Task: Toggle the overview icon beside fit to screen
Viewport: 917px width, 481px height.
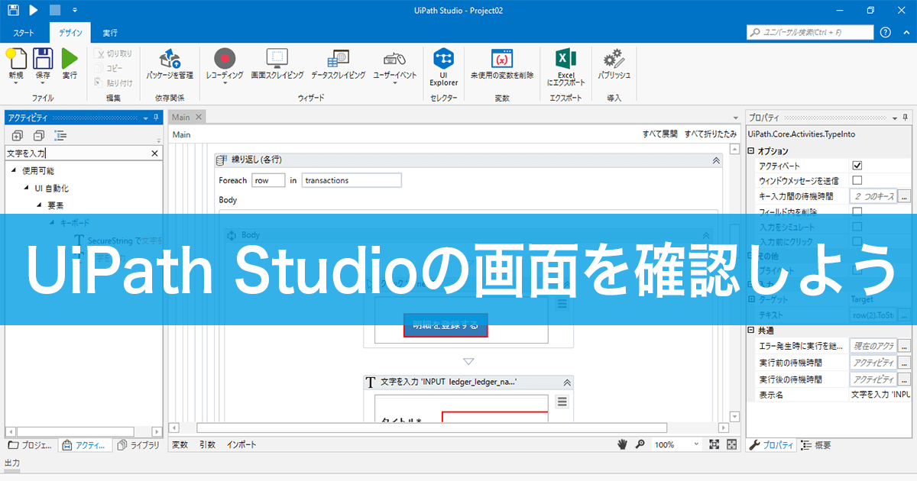Action: (731, 444)
